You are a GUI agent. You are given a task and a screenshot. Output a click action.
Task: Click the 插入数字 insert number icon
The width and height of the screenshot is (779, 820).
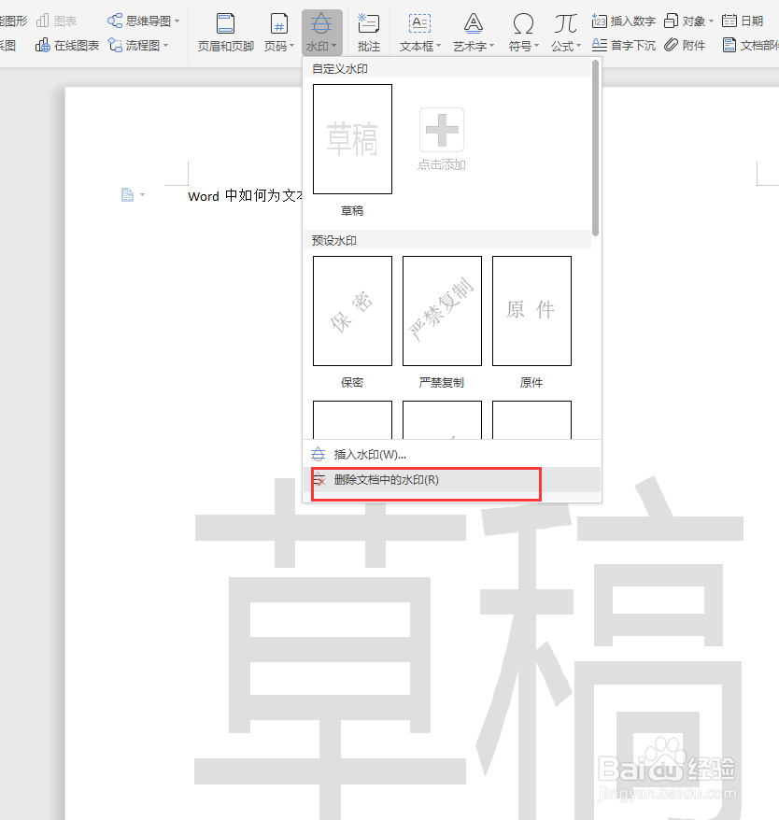624,19
